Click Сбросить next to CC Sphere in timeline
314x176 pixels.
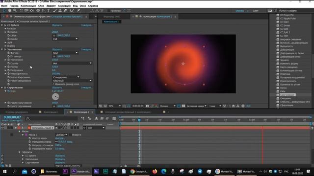click(x=60, y=155)
